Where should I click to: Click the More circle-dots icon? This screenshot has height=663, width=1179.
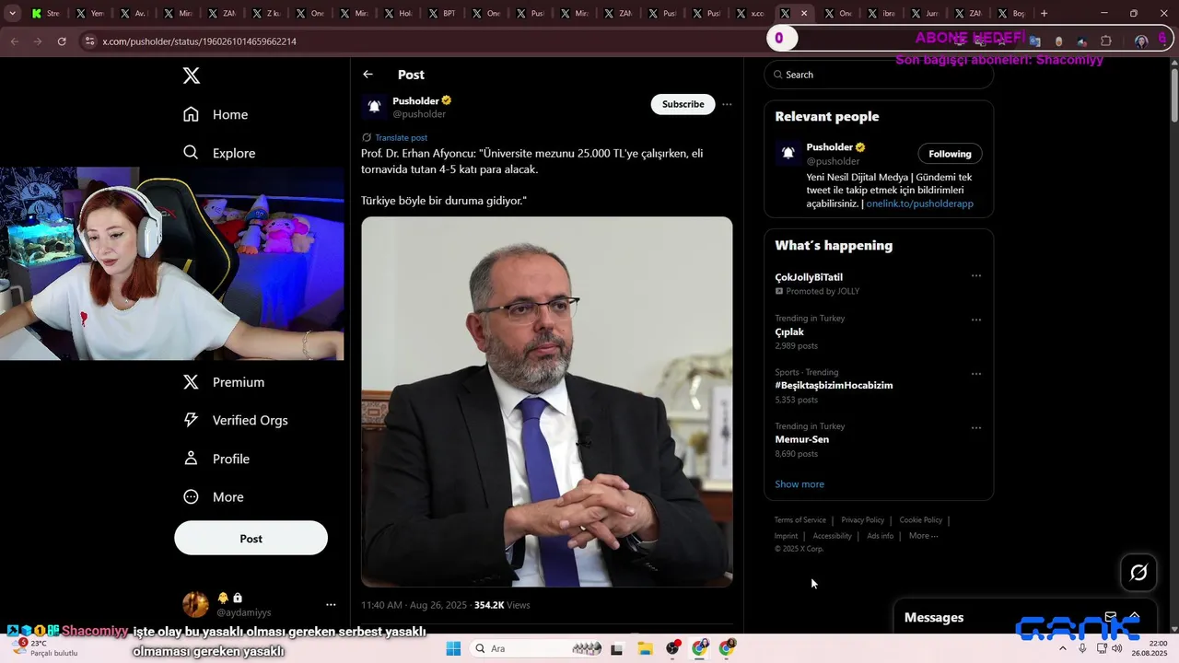point(191,497)
